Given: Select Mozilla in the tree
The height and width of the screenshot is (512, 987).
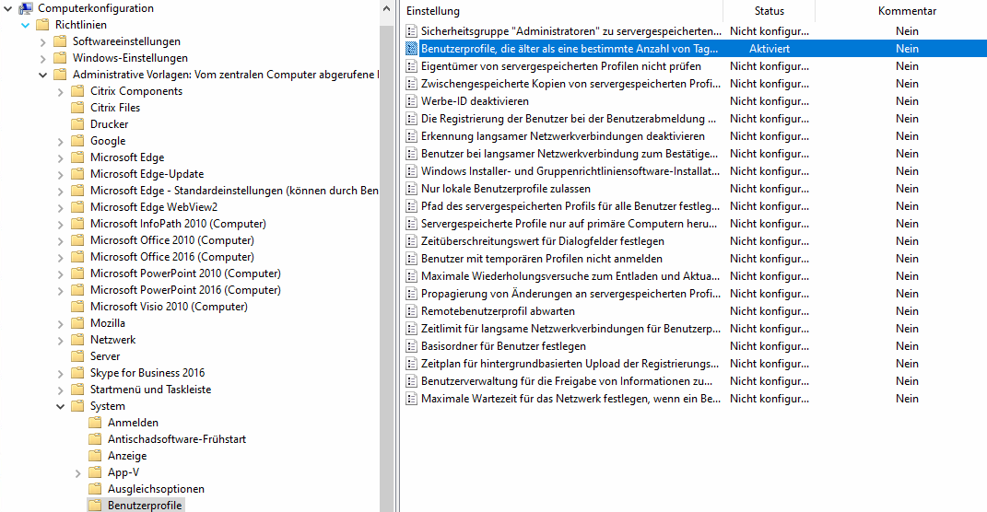Looking at the screenshot, I should (107, 323).
